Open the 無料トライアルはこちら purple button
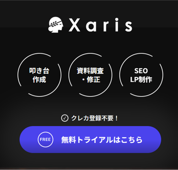Screen dimensions: 178x170 90,140
